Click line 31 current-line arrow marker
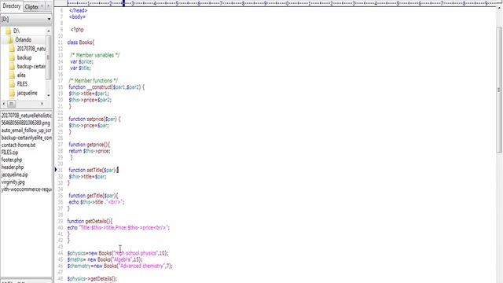The width and height of the screenshot is (503, 283). coord(56,170)
